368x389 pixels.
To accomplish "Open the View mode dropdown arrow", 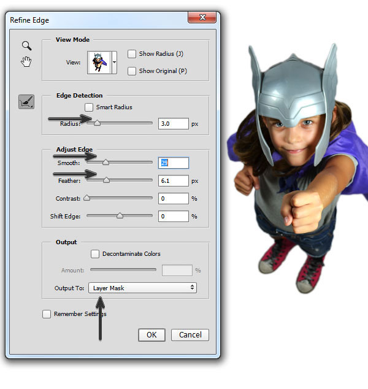I will pyautogui.click(x=114, y=63).
